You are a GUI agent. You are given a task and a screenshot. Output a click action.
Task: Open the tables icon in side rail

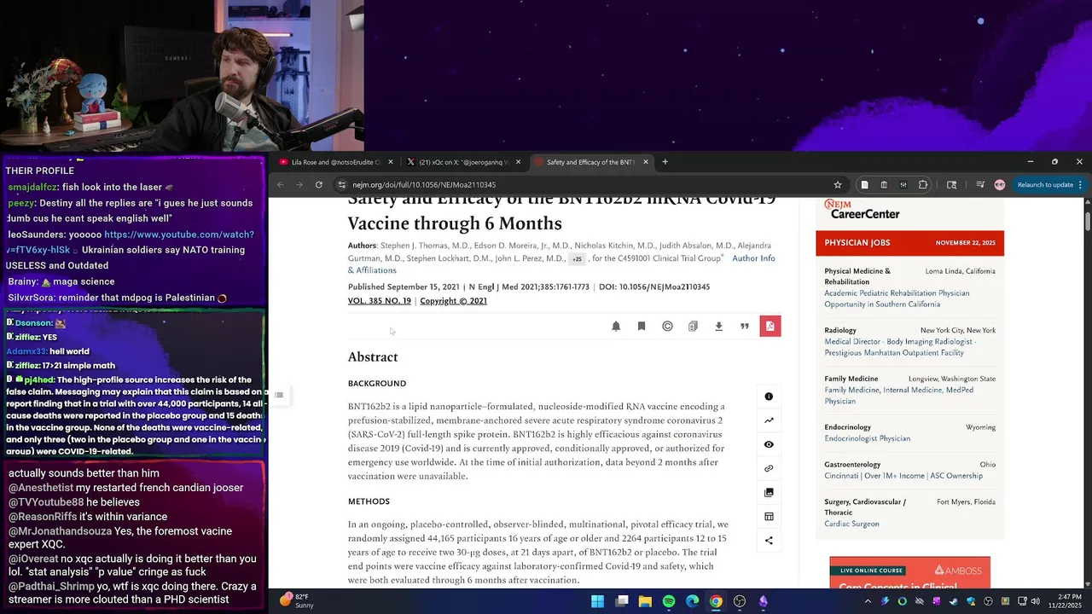pyautogui.click(x=769, y=516)
